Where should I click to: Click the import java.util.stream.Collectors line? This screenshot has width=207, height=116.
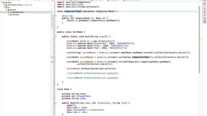pos(78,7)
